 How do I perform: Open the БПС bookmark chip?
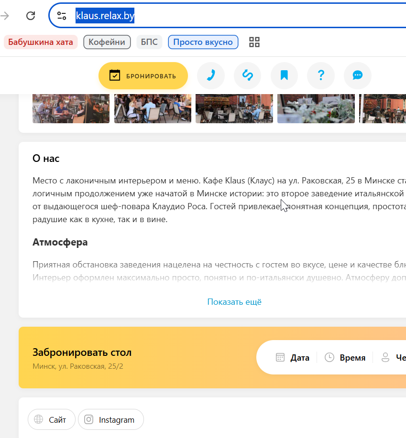point(149,42)
